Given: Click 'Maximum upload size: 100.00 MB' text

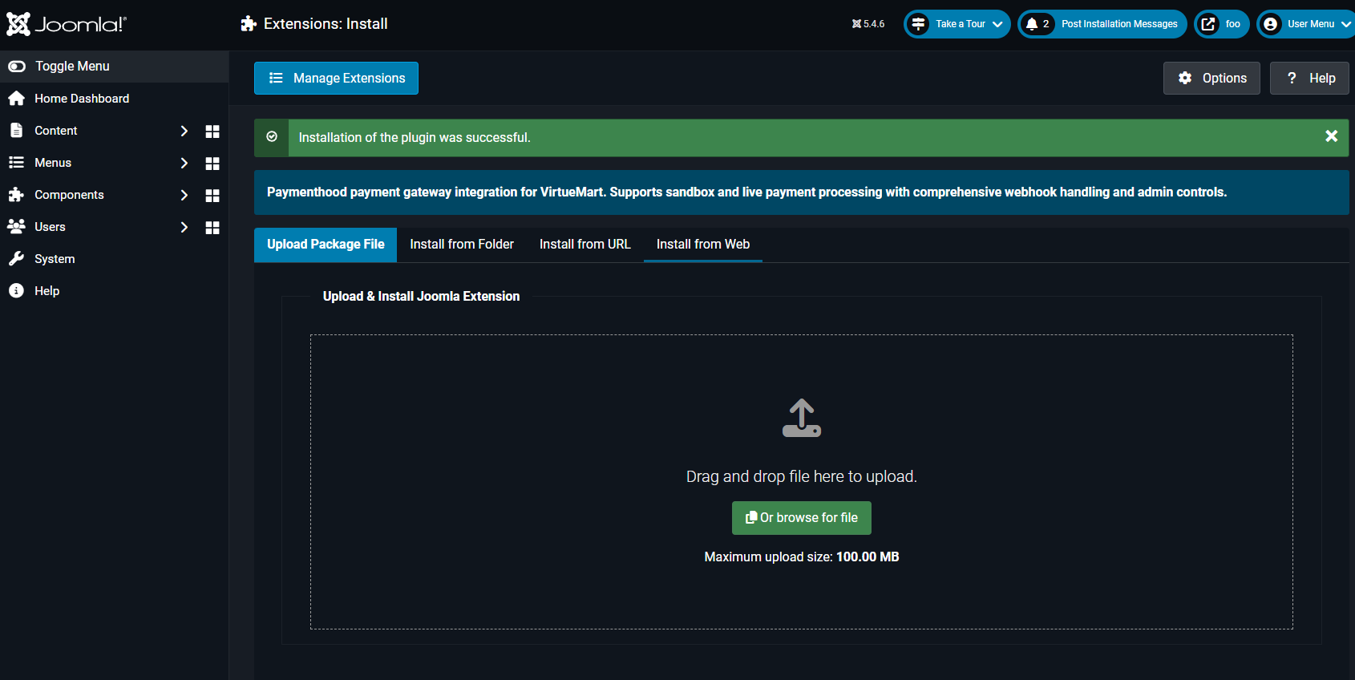Looking at the screenshot, I should click(802, 557).
